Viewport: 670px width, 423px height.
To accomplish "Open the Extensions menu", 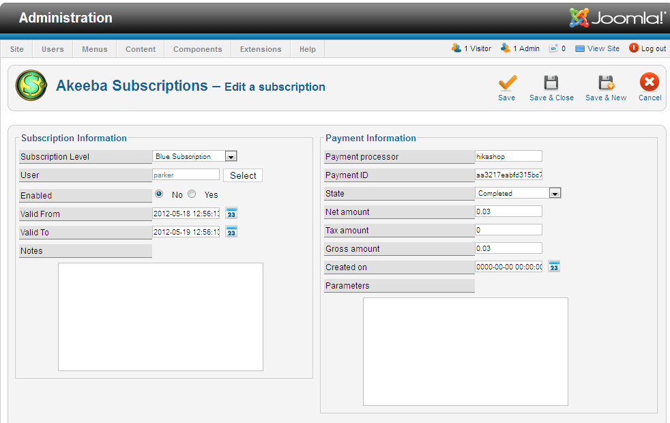I will coord(261,49).
